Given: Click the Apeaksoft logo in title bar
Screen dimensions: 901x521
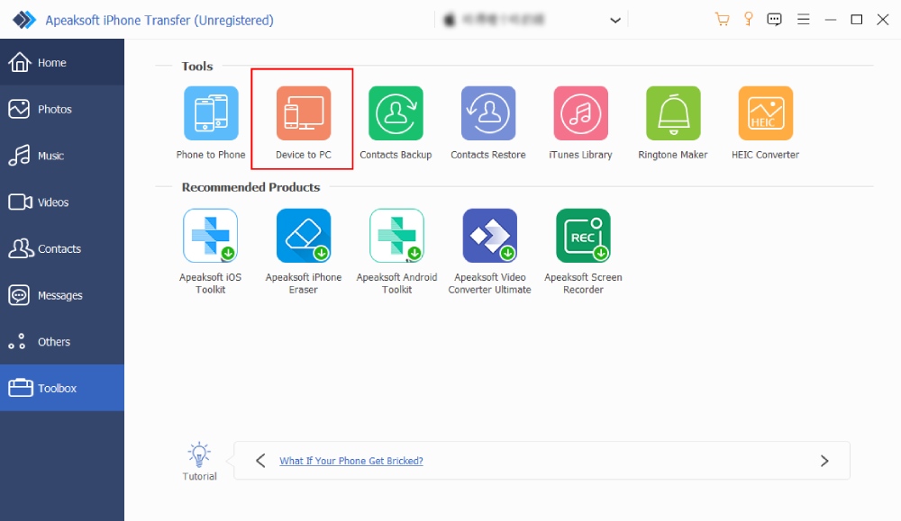Looking at the screenshot, I should [24, 20].
